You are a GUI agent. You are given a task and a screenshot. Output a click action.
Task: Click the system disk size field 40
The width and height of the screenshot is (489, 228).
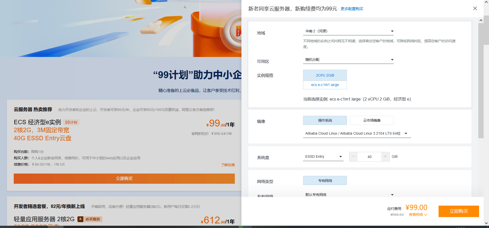pyautogui.click(x=370, y=157)
